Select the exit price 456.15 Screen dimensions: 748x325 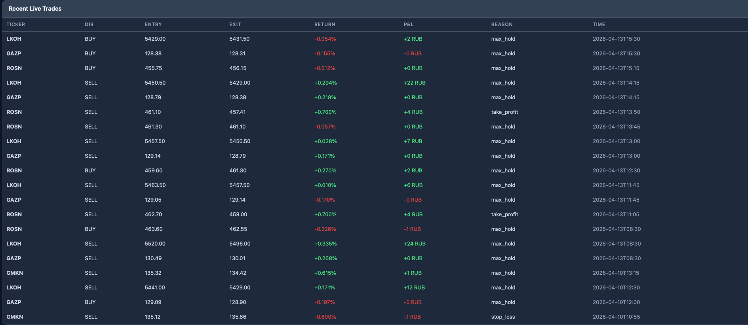[x=238, y=68]
